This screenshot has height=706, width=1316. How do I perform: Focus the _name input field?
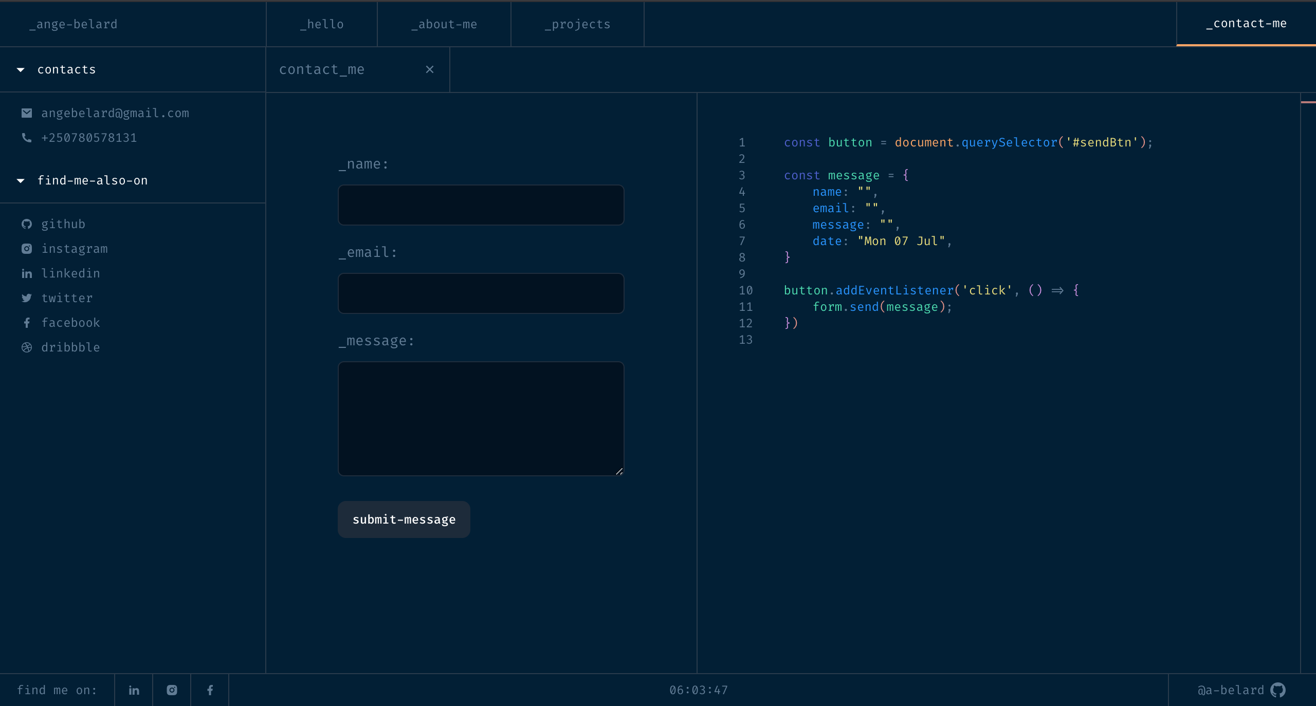481,205
